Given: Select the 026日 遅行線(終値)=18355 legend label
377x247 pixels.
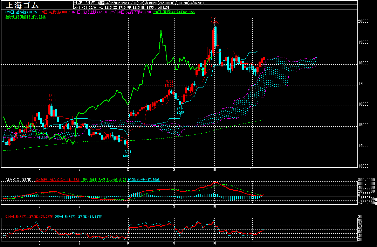Looking at the screenshot, I should tap(174, 12).
